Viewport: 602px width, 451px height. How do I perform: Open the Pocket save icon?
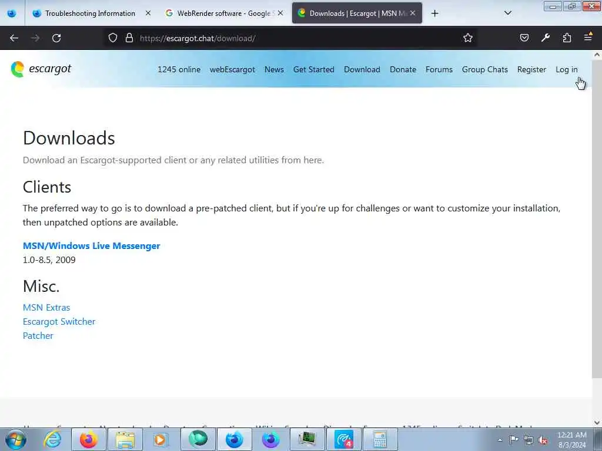(524, 38)
